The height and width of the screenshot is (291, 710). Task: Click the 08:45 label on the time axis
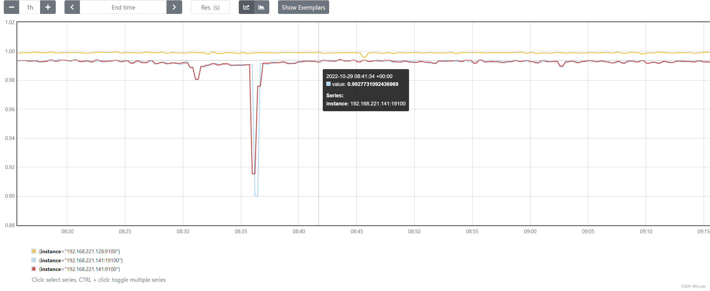tap(356, 231)
